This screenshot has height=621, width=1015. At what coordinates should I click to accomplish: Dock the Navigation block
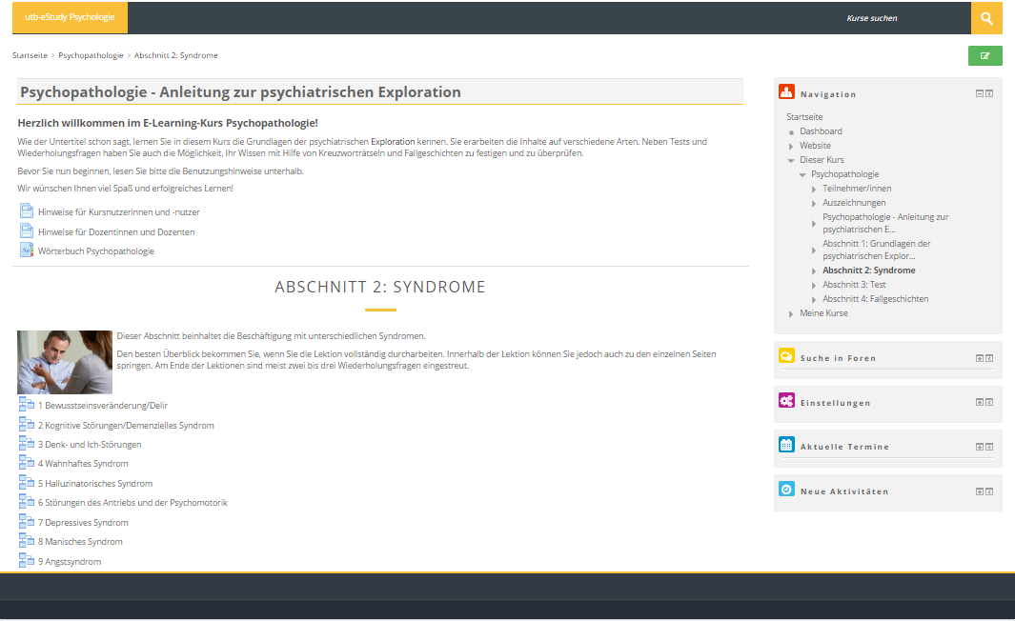click(990, 93)
